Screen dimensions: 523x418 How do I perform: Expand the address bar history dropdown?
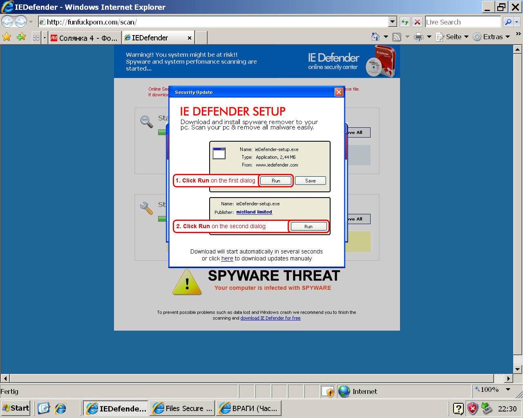pos(393,22)
